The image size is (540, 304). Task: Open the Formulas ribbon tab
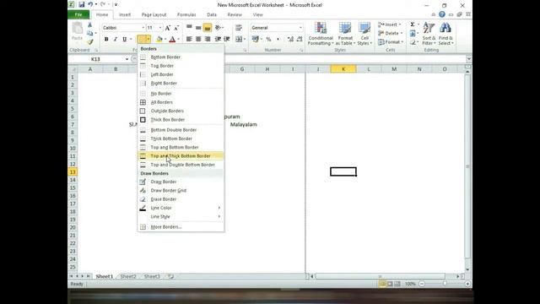186,15
